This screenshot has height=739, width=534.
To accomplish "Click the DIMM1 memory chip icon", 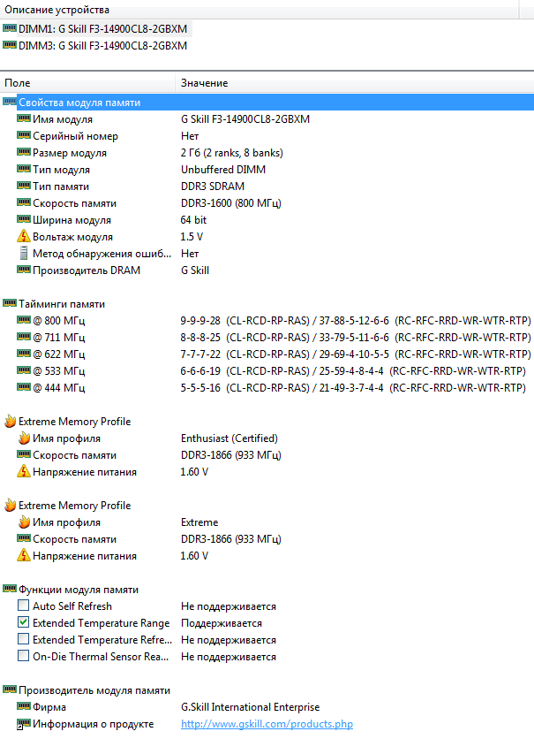I will [10, 27].
